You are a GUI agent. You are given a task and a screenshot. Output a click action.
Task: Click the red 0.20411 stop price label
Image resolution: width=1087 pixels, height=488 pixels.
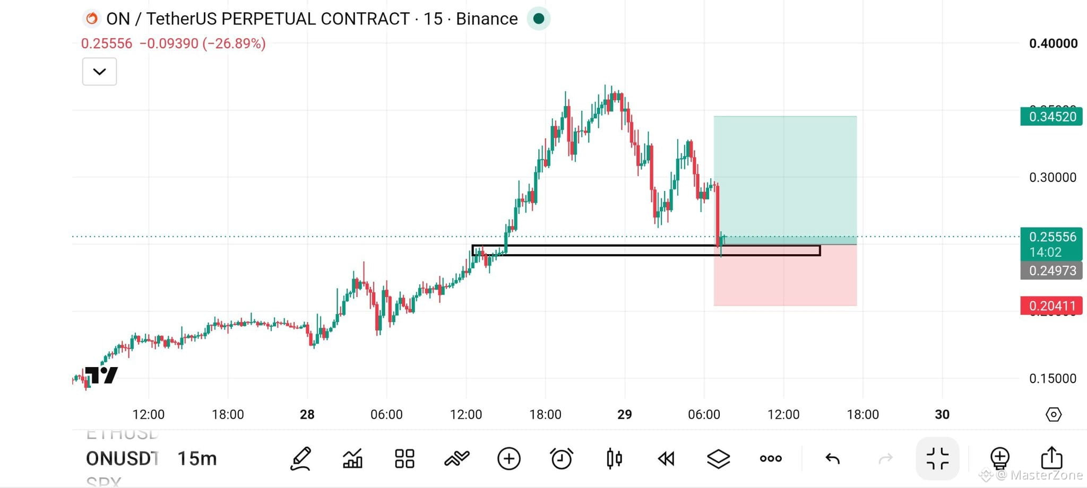tap(1051, 306)
